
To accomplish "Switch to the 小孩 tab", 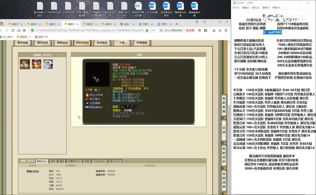I will [x=122, y=43].
